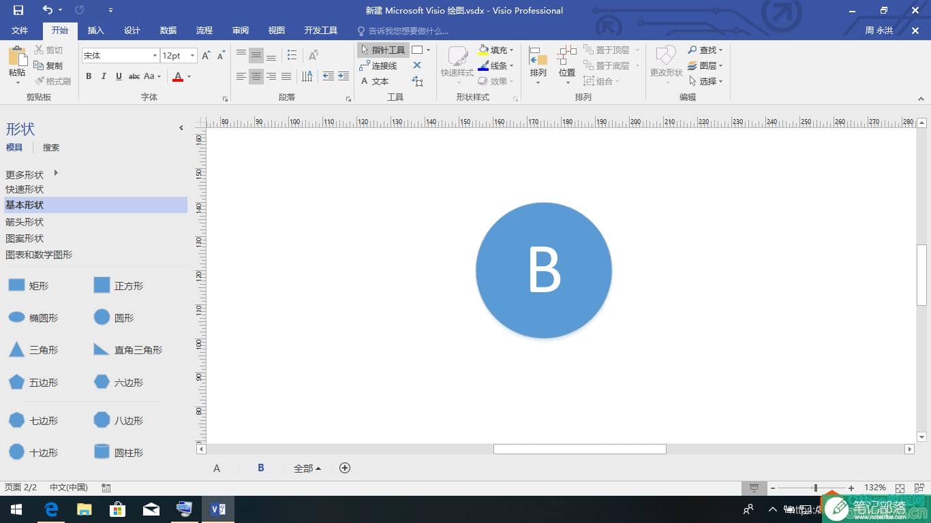Switch to the Review (审阅) tab

pos(241,31)
